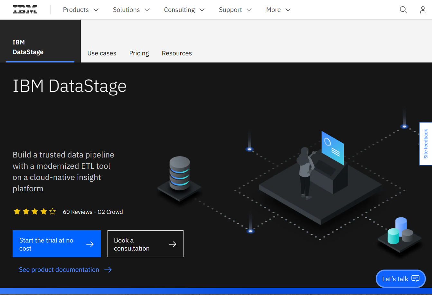The image size is (432, 295).
Task: Open the user profile icon
Action: (423, 10)
